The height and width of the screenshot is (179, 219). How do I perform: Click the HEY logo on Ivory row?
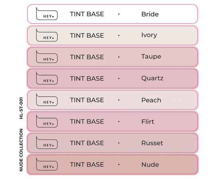click(x=47, y=35)
